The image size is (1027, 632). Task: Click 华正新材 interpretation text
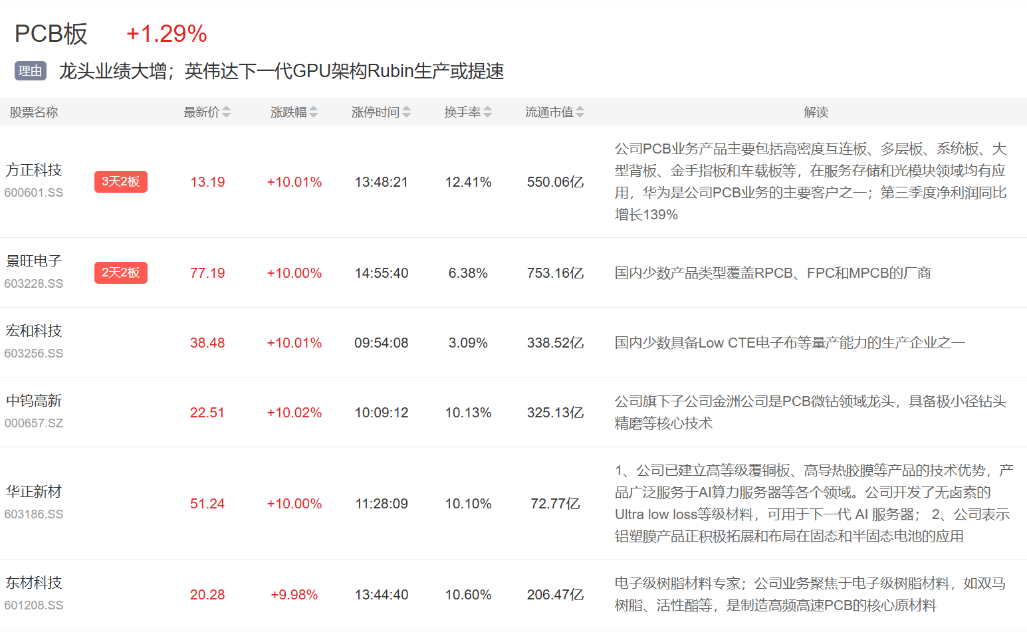click(812, 503)
